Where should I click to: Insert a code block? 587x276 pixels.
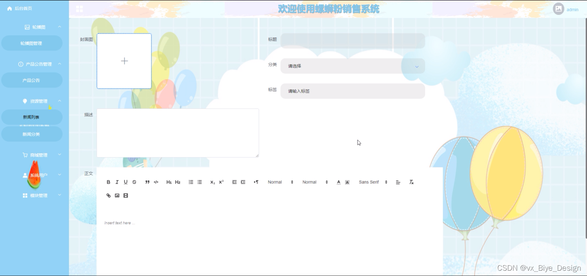pyautogui.click(x=156, y=182)
